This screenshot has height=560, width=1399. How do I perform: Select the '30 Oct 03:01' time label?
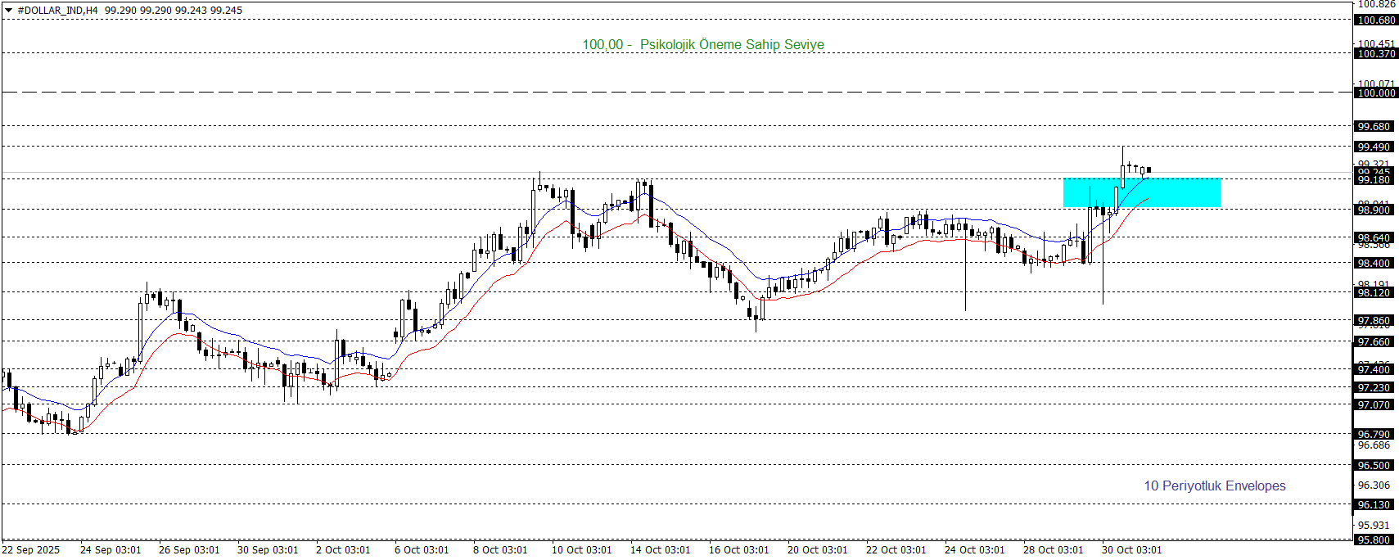[1131, 550]
